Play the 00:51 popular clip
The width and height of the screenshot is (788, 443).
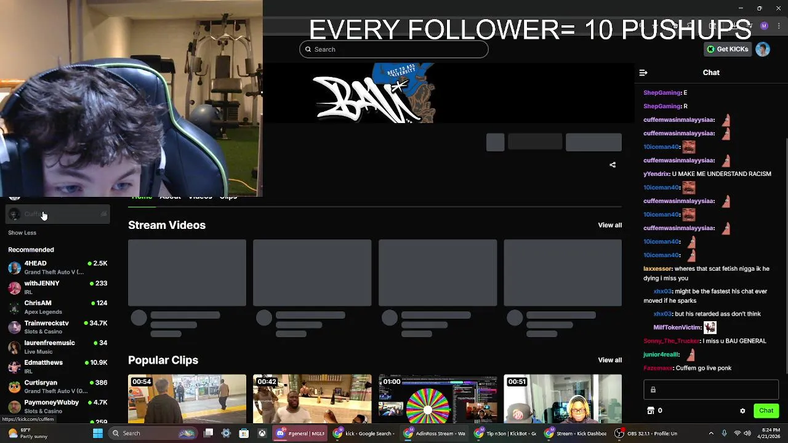pyautogui.click(x=563, y=399)
